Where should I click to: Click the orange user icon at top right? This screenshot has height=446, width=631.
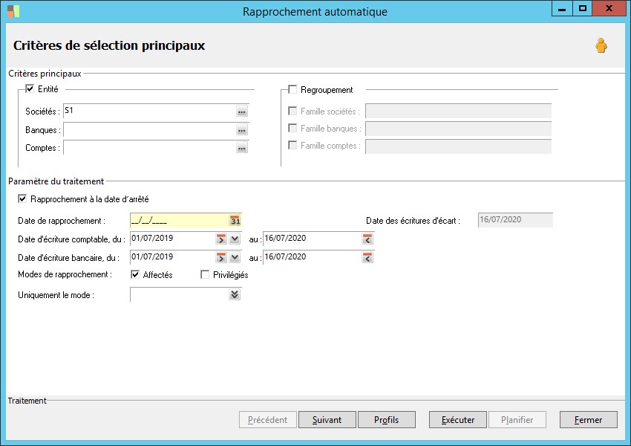coord(601,45)
